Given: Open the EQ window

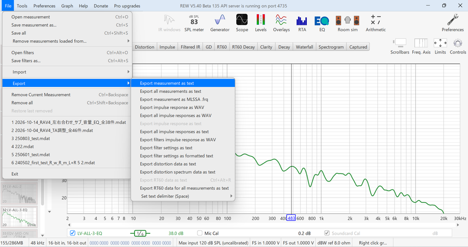Looking at the screenshot, I should (x=322, y=23).
